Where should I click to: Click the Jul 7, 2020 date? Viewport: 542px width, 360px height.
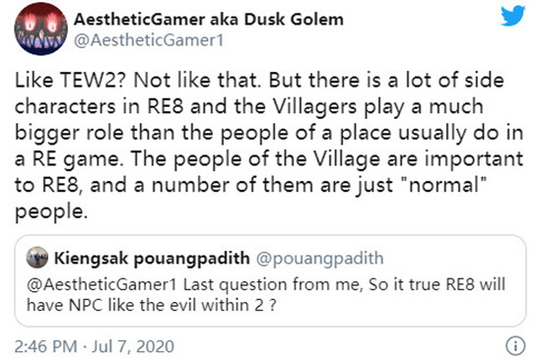[x=133, y=346]
